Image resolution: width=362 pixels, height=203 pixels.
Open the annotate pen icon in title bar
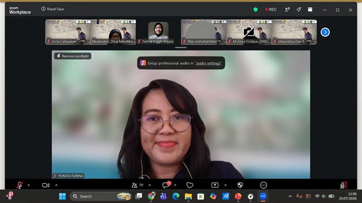(287, 10)
